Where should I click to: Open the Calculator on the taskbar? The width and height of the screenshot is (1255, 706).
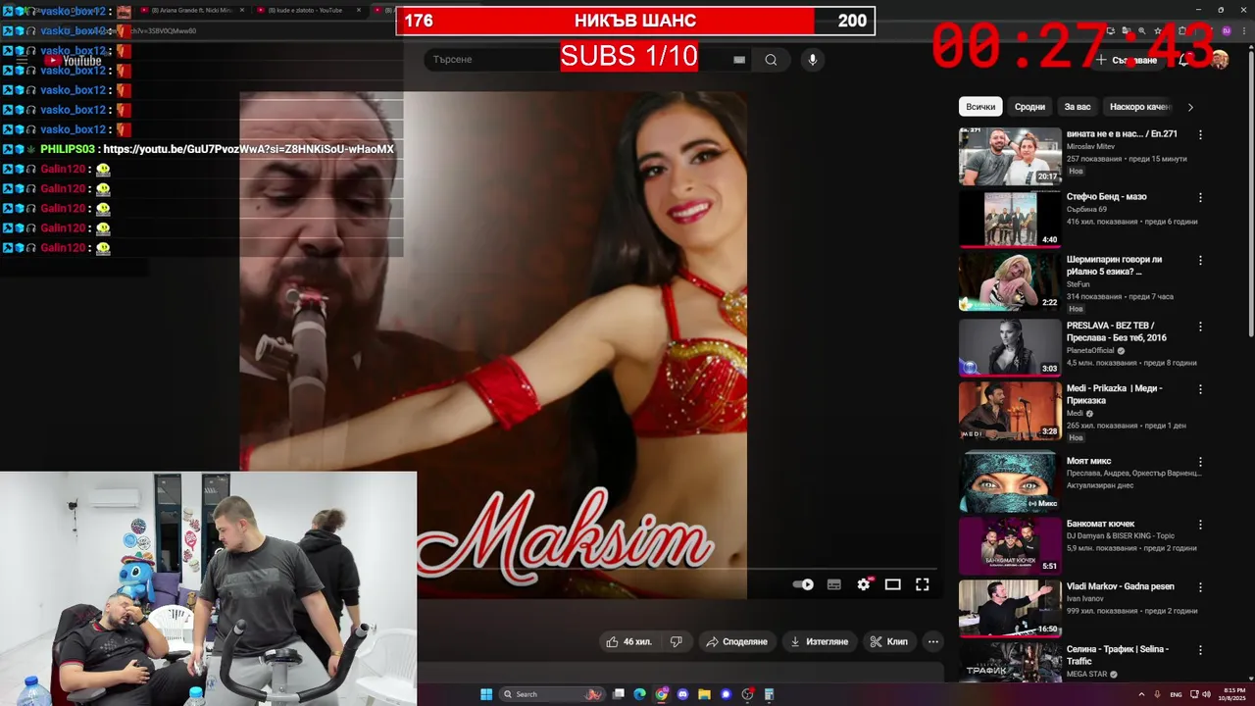769,694
